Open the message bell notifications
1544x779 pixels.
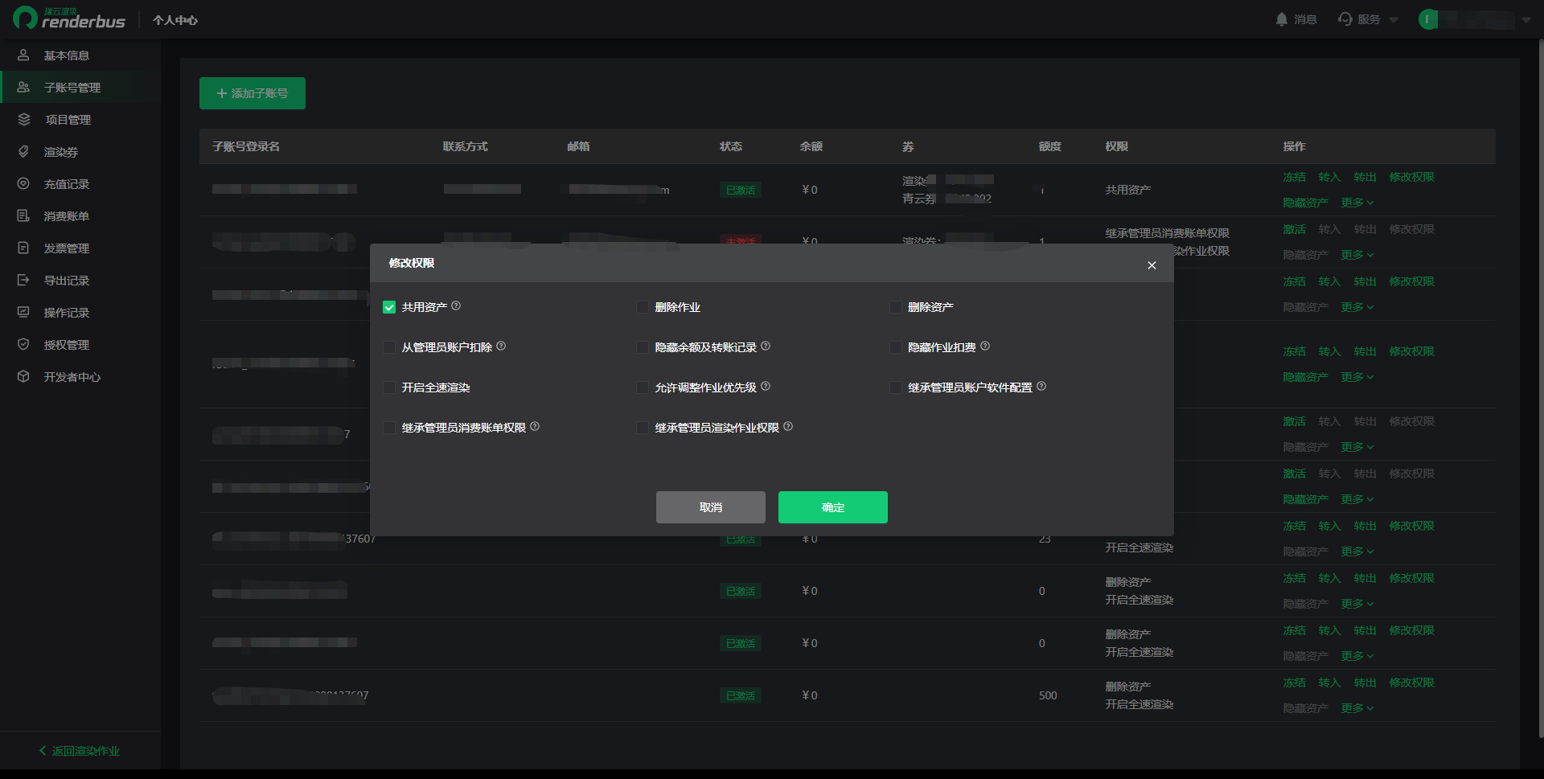click(x=1282, y=19)
